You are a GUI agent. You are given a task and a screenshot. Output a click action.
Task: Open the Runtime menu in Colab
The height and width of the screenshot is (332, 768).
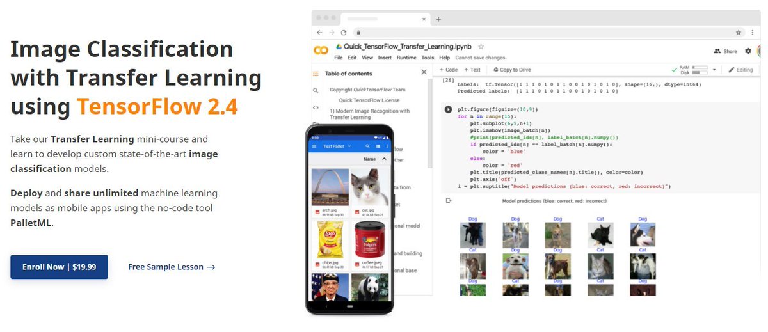[406, 58]
